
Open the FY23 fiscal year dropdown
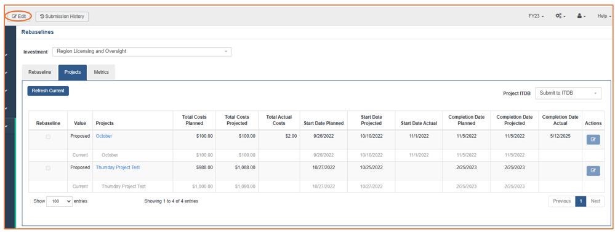(536, 17)
